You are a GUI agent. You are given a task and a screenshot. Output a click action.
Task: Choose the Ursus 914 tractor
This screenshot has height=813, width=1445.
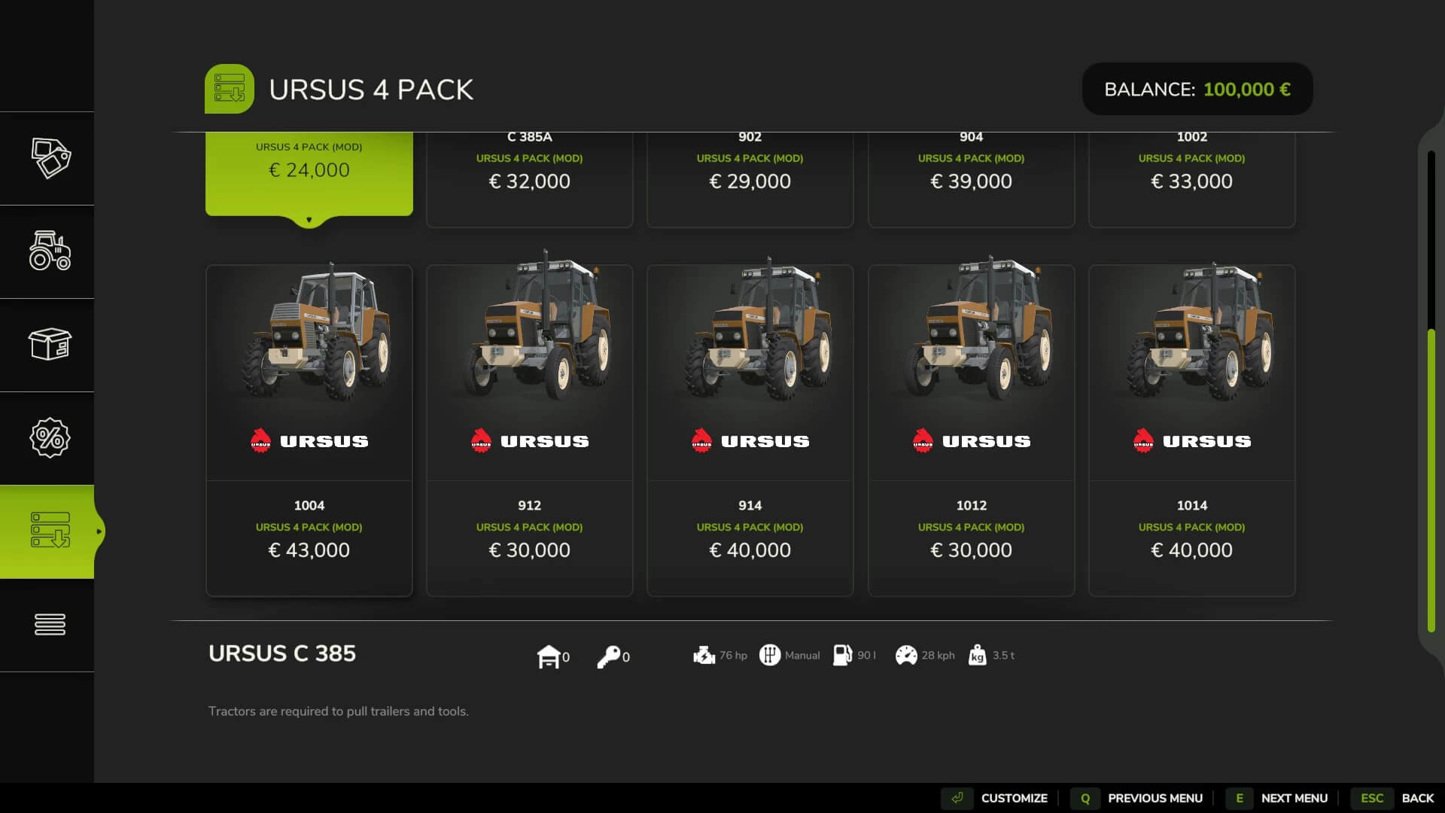click(x=750, y=431)
